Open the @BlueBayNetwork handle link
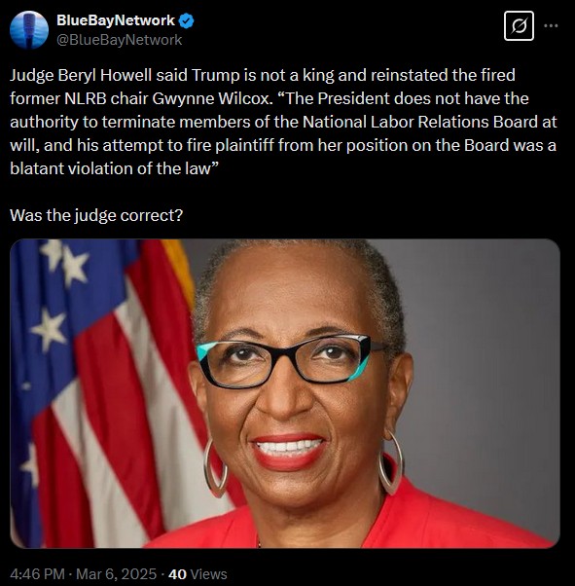Viewport: 575px width, 586px height. click(x=120, y=40)
